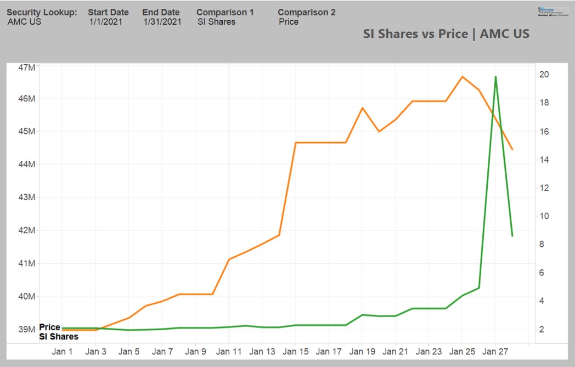
Task: Select the Price line label
Action: tap(49, 327)
